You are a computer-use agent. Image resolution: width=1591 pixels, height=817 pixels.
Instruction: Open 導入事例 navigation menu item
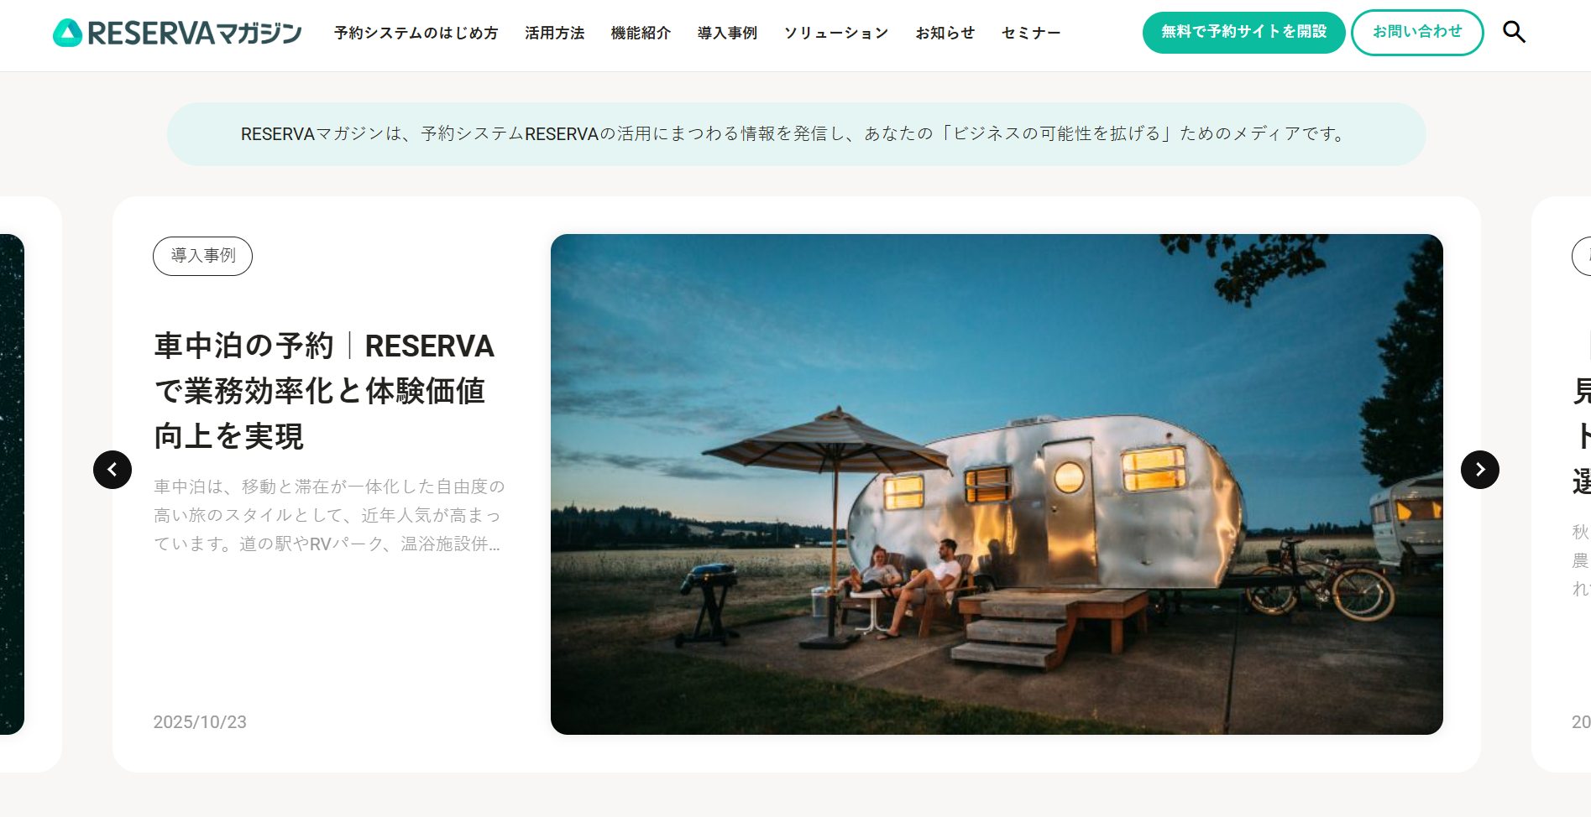pyautogui.click(x=727, y=34)
